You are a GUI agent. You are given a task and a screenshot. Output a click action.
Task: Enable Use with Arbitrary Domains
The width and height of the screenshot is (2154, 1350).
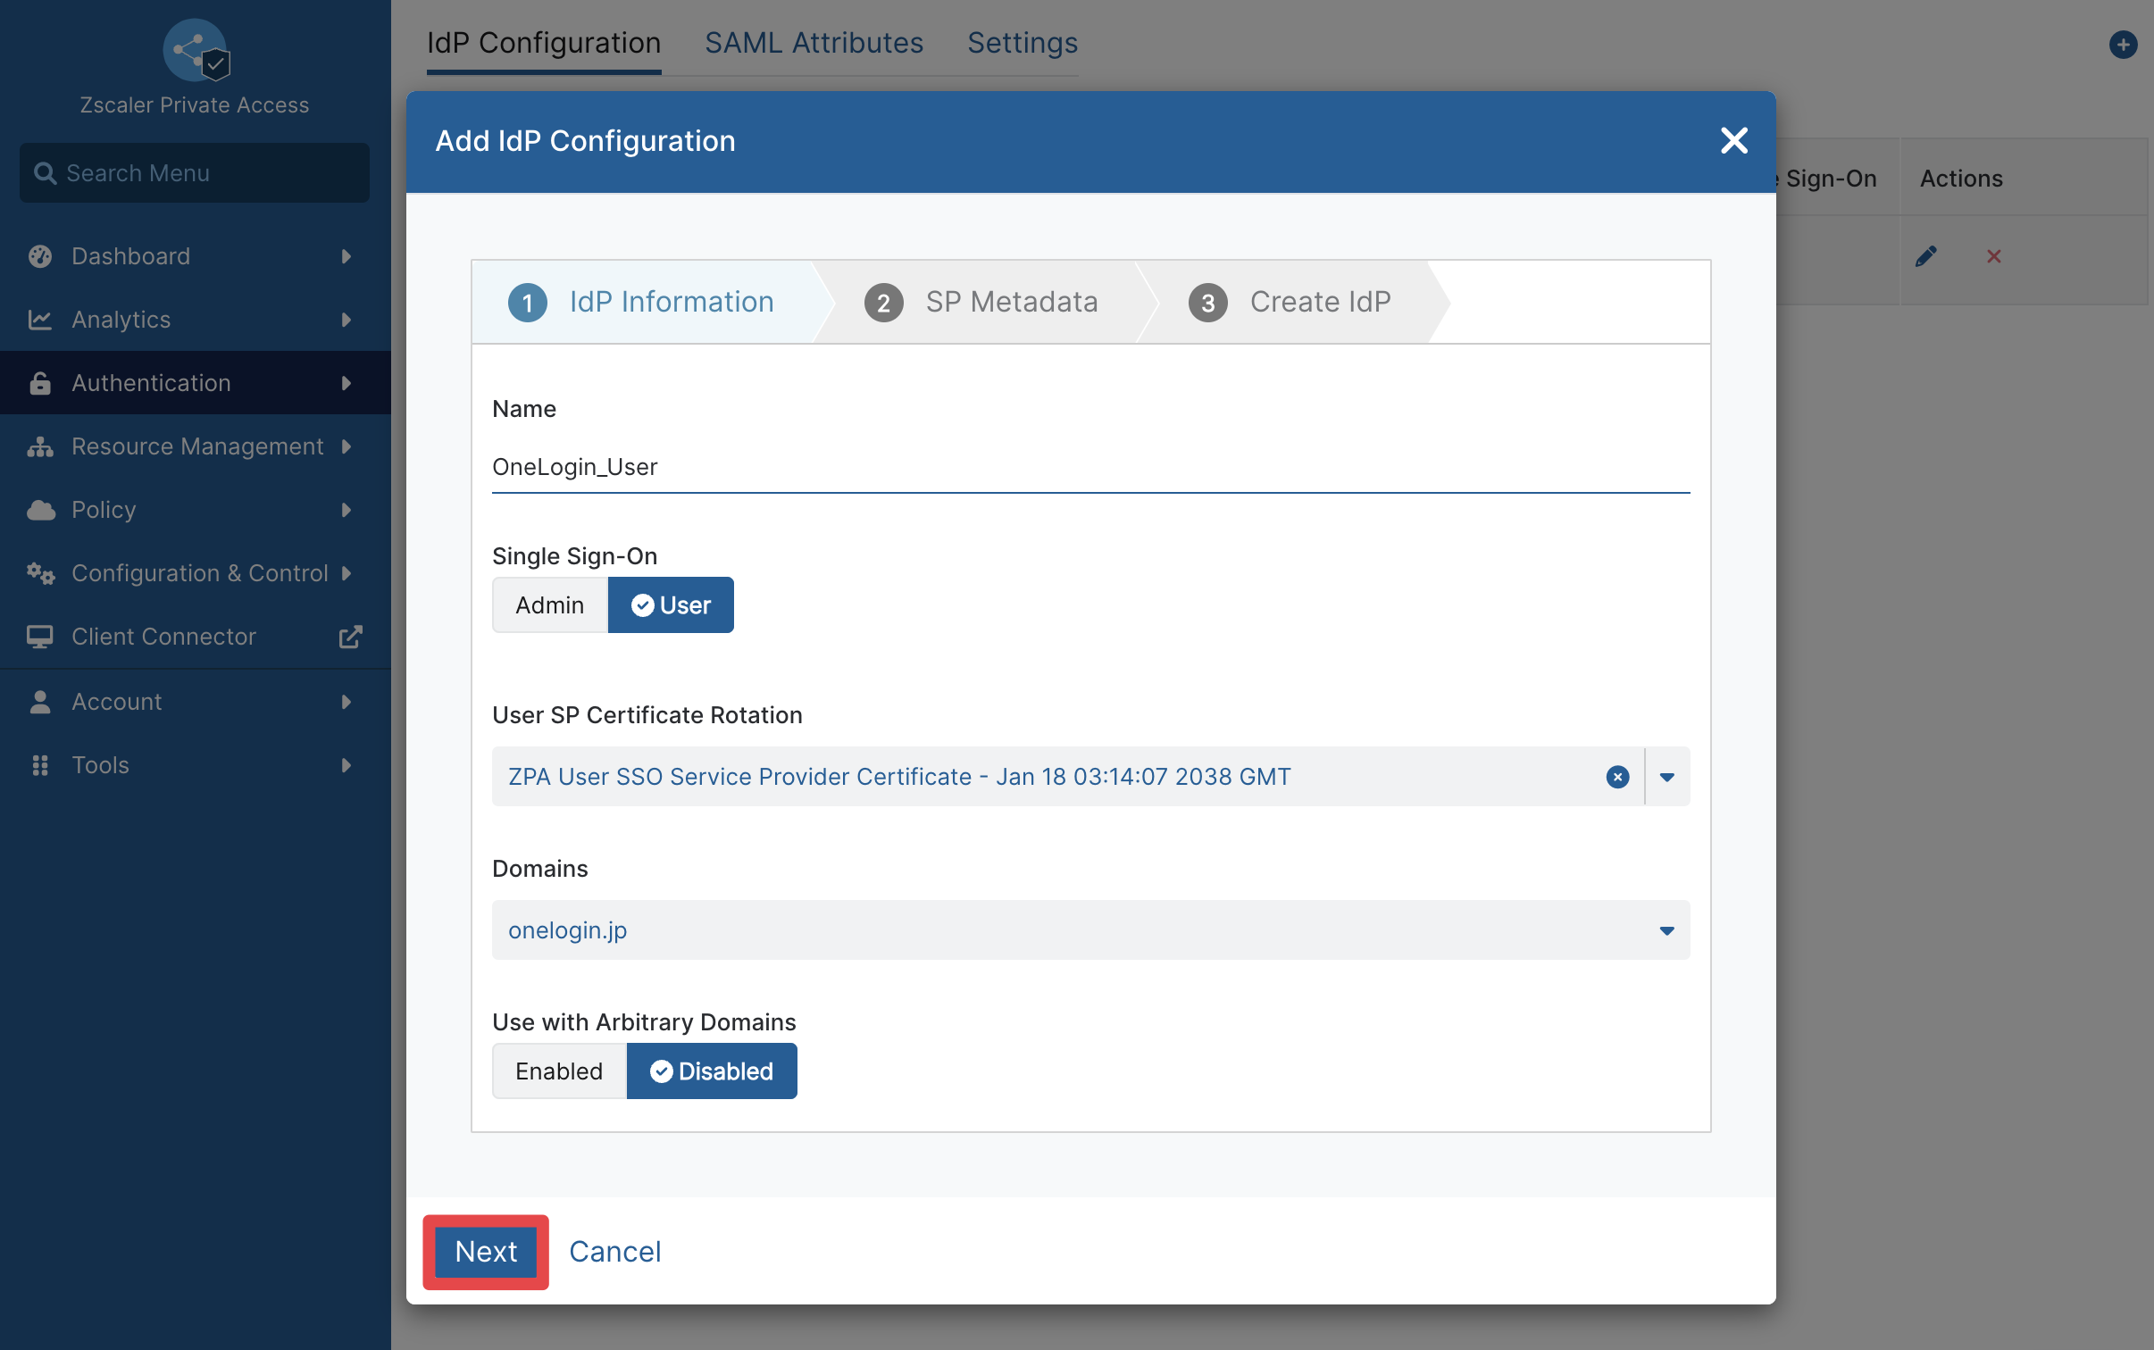click(x=559, y=1071)
